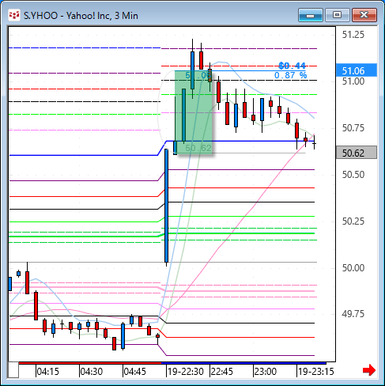Click the 19-22:30 time axis label

186,372
